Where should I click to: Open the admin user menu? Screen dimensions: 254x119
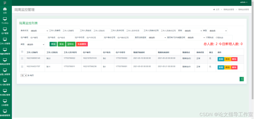[244, 2]
